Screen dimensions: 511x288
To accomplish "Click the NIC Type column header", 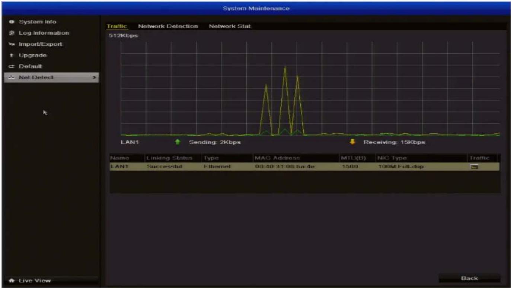I will click(392, 158).
